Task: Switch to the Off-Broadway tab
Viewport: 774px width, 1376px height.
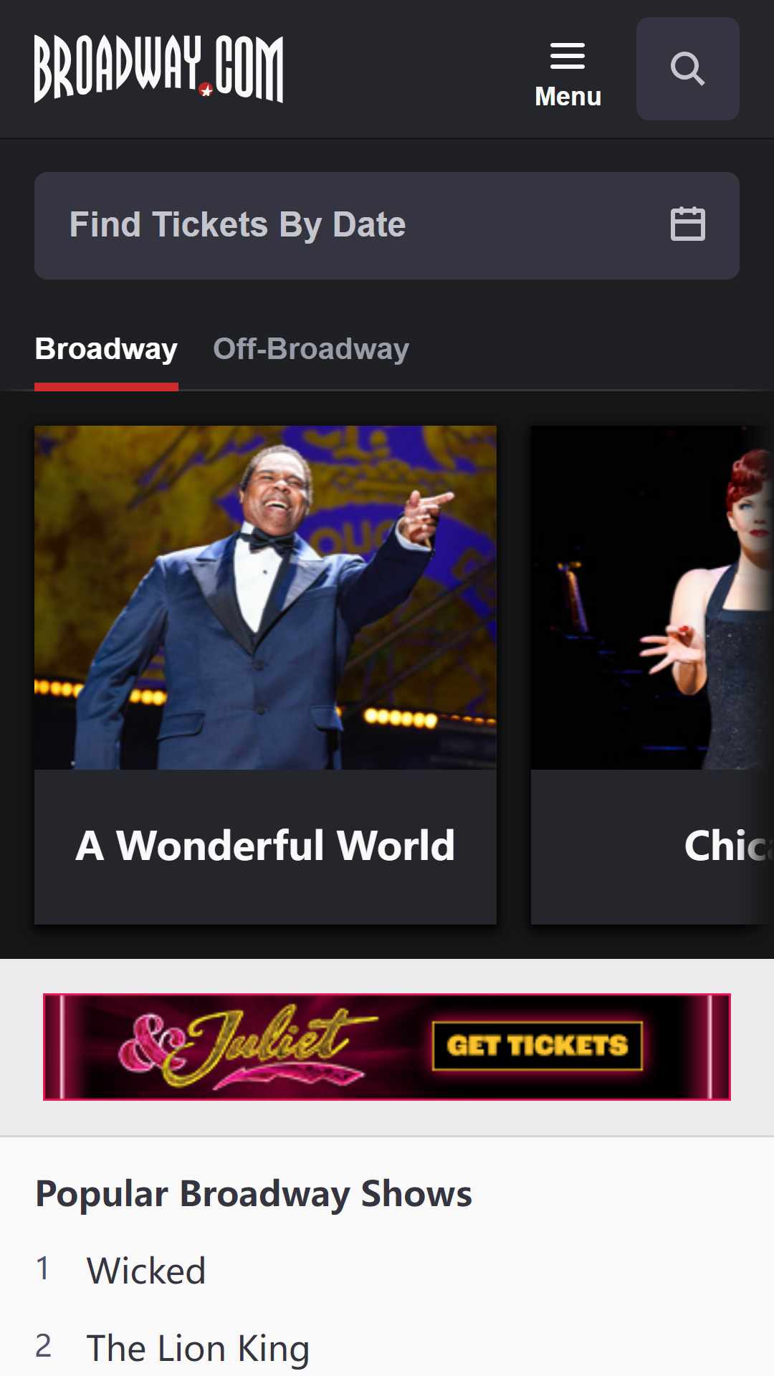Action: point(311,349)
